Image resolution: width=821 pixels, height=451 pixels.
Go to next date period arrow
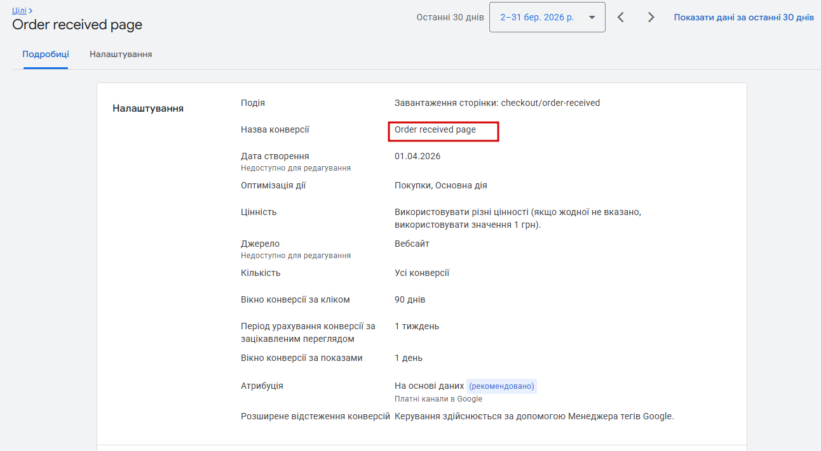[x=651, y=17]
